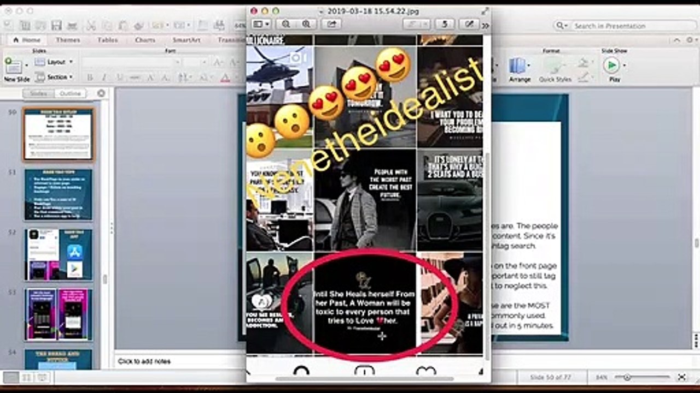Viewport: 700px width, 393px height.
Task: Open the Preview markup toolbar
Action: 469,24
